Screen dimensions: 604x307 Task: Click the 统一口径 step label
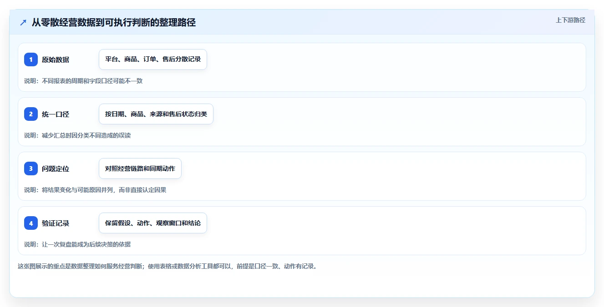(56, 114)
